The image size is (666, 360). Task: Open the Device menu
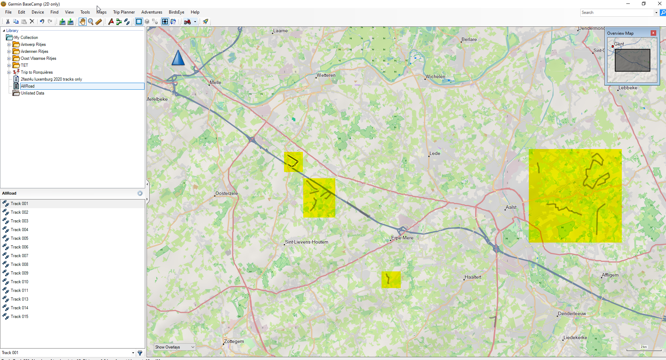click(x=38, y=12)
